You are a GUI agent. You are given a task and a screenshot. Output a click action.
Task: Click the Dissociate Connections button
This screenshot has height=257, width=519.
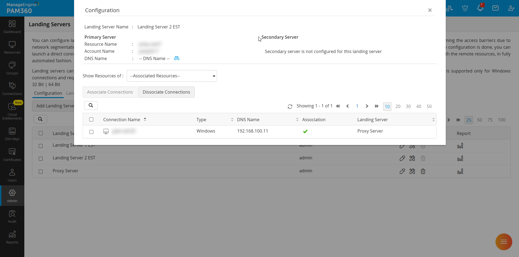tap(166, 92)
